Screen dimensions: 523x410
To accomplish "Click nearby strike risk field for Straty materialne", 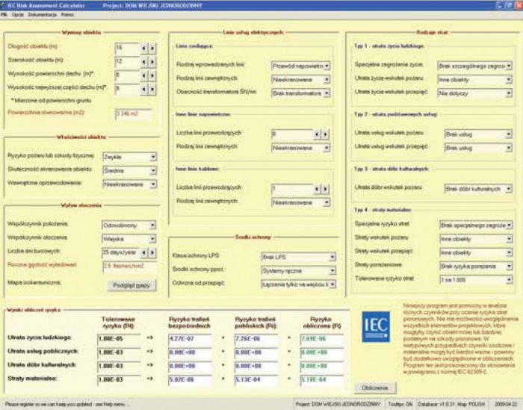I will pyautogui.click(x=256, y=380).
